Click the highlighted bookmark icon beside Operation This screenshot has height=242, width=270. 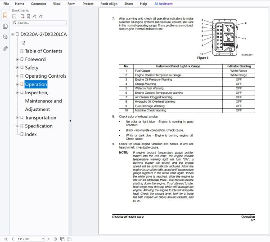22,84
